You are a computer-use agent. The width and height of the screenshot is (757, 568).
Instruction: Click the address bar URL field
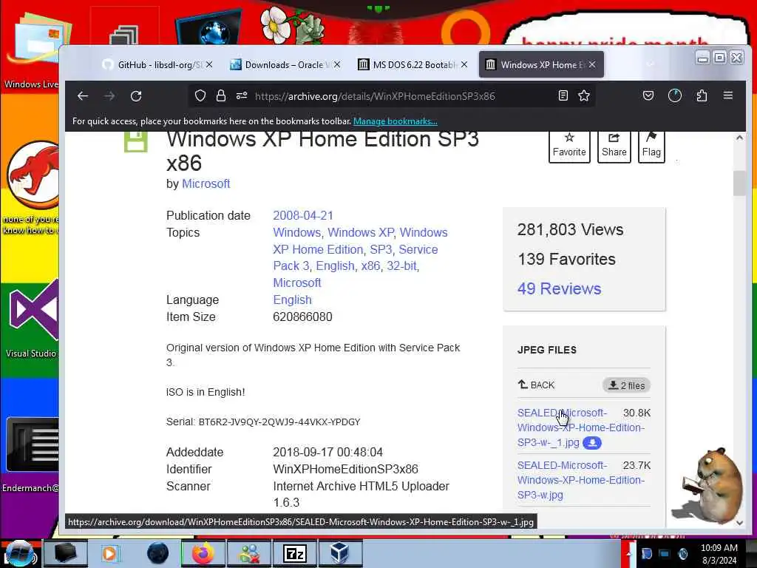(x=375, y=96)
